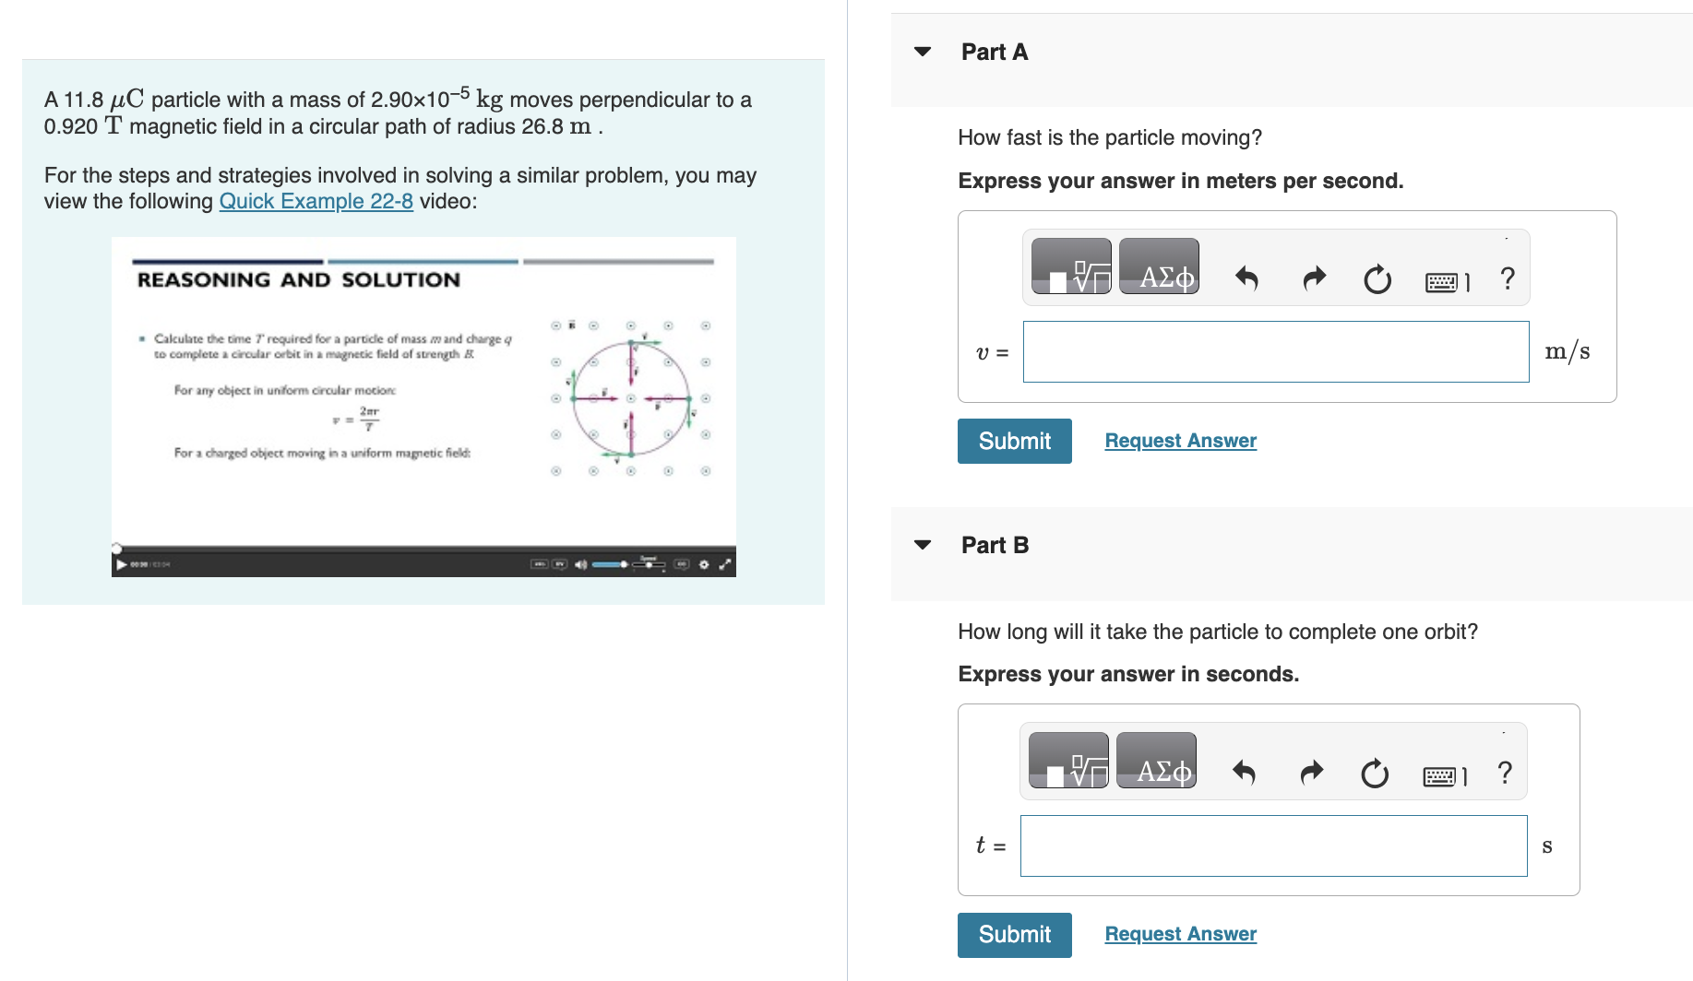The image size is (1693, 981).
Task: Mute the video player volume
Action: click(x=580, y=564)
